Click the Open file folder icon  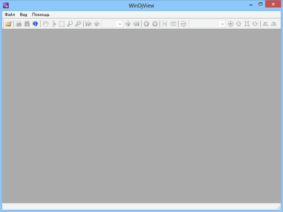click(x=8, y=24)
